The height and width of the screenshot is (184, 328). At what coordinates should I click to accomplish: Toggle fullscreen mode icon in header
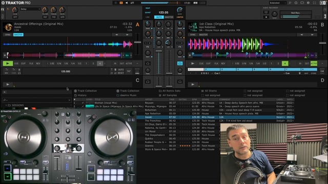coord(314,3)
